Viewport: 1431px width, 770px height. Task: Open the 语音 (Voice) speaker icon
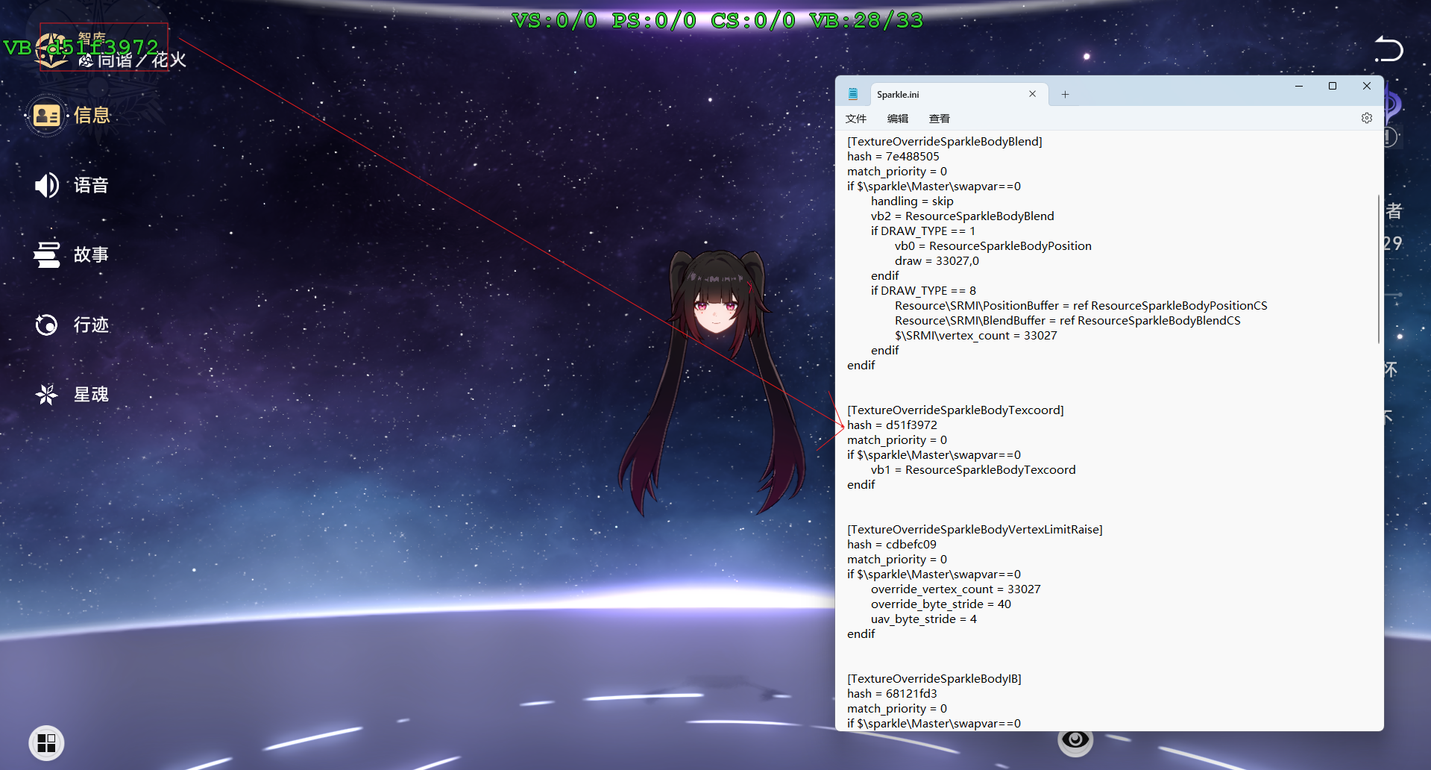(47, 185)
